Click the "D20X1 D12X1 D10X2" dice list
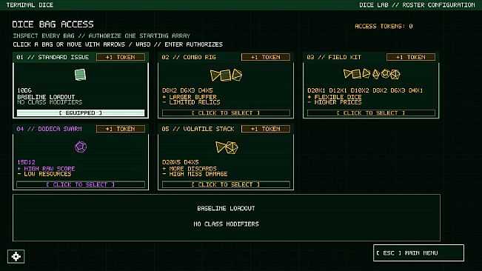 365,90
